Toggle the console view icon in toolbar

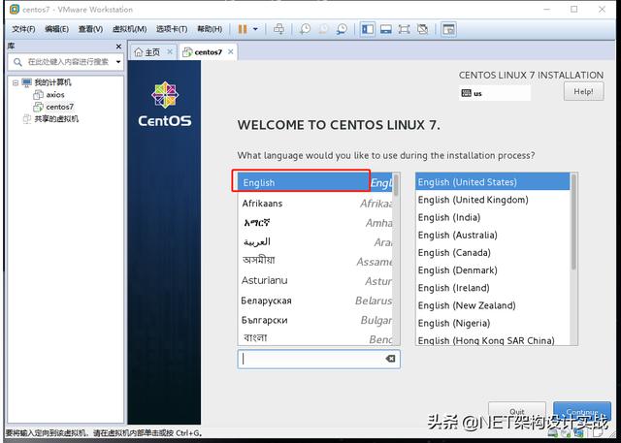point(448,29)
